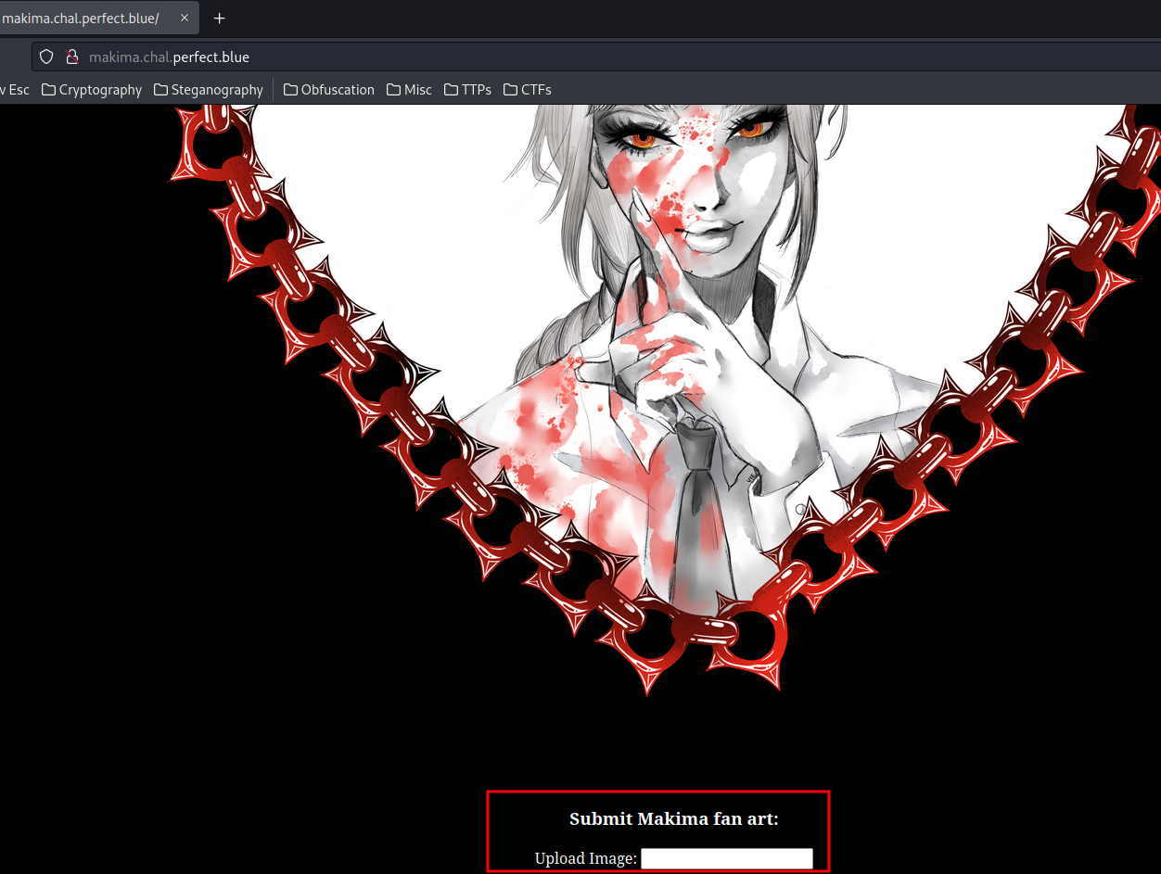Open the Misc bookmarks folder

[x=409, y=90]
